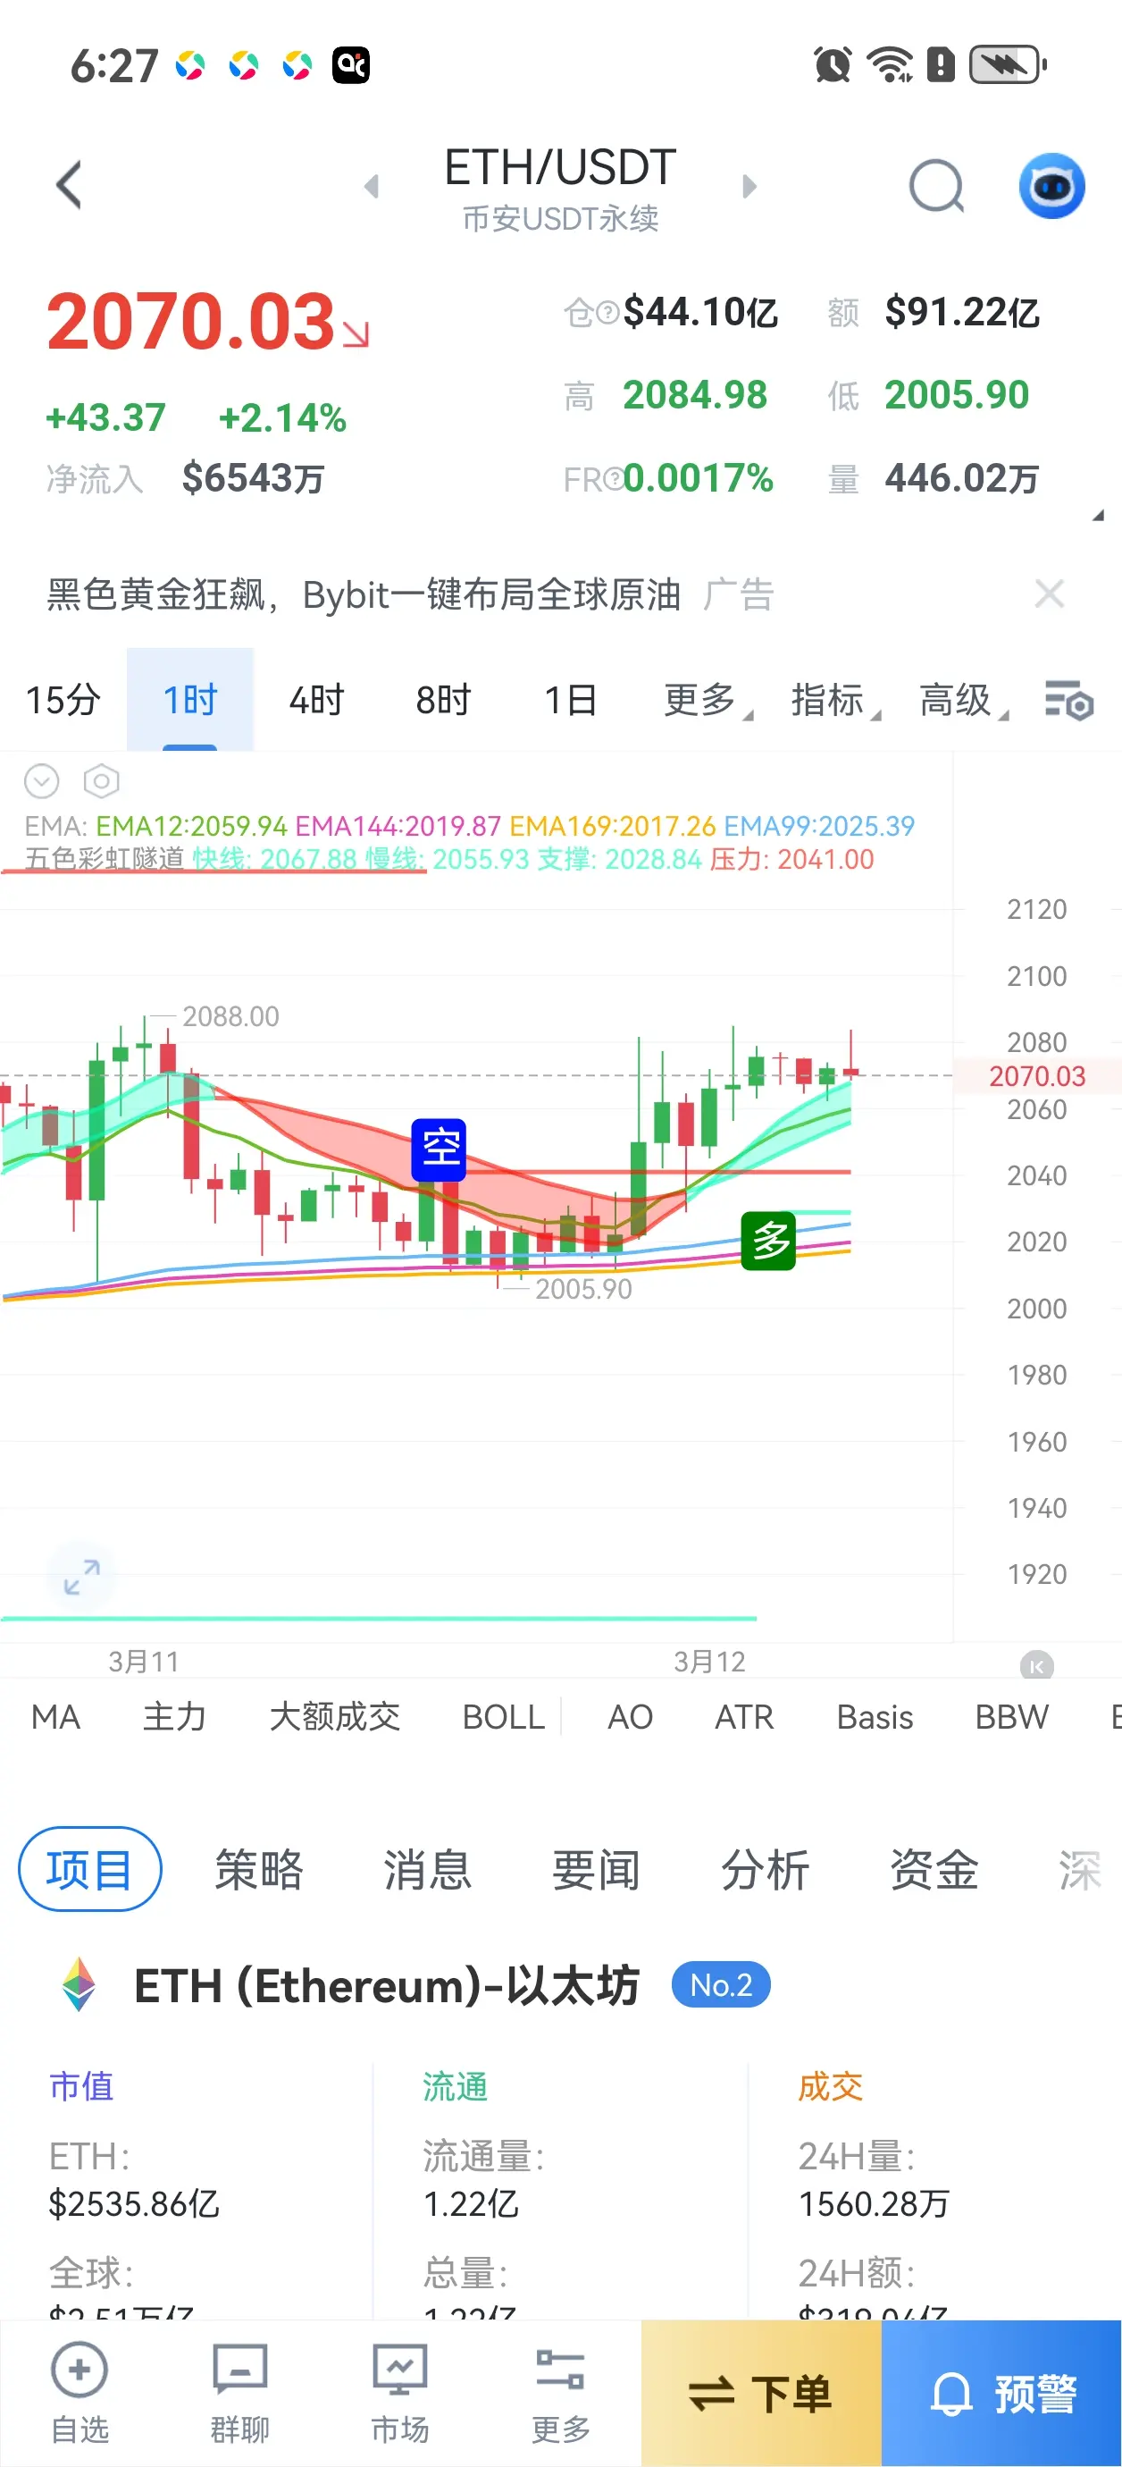Toggle the 主力 indicator
Screen dimensions: 1122x2467
[174, 1717]
